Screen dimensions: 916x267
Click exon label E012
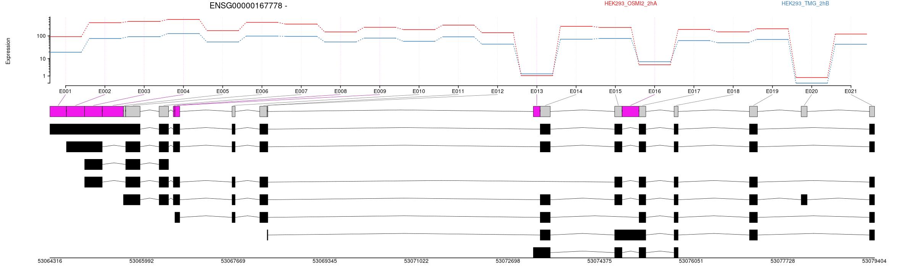click(497, 91)
